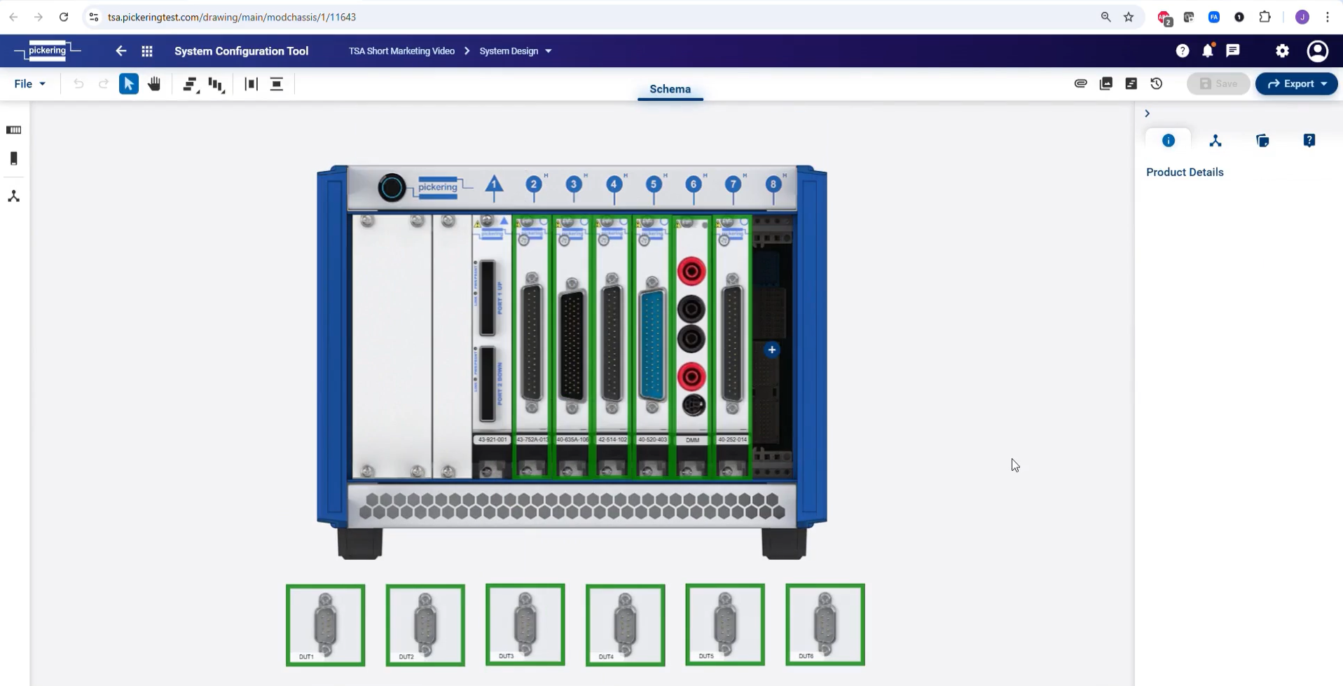The image size is (1343, 686).
Task: Click the back arrow button
Action: point(120,51)
